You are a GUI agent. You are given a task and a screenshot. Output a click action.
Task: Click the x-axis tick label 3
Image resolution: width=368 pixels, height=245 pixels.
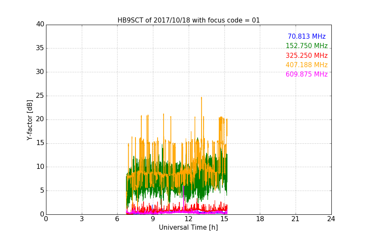pyautogui.click(x=82, y=219)
